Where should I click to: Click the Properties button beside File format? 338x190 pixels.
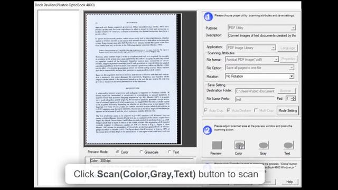tap(288, 59)
